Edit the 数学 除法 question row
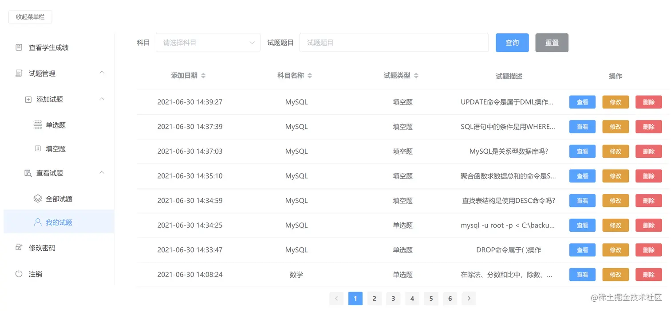671x311 pixels. click(x=616, y=275)
